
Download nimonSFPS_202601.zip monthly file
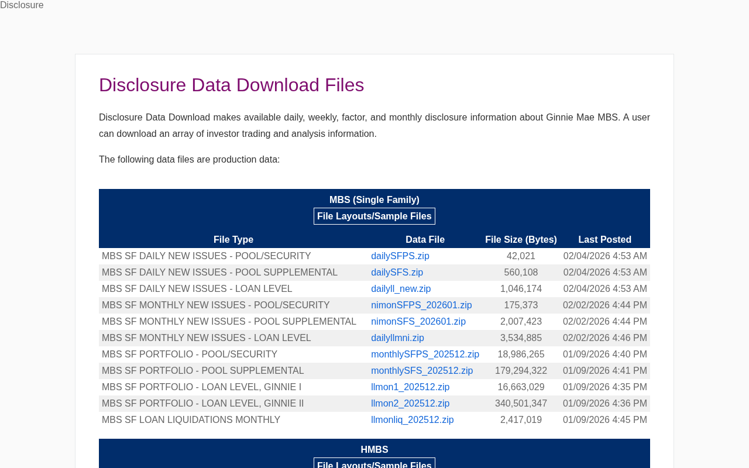(x=421, y=305)
